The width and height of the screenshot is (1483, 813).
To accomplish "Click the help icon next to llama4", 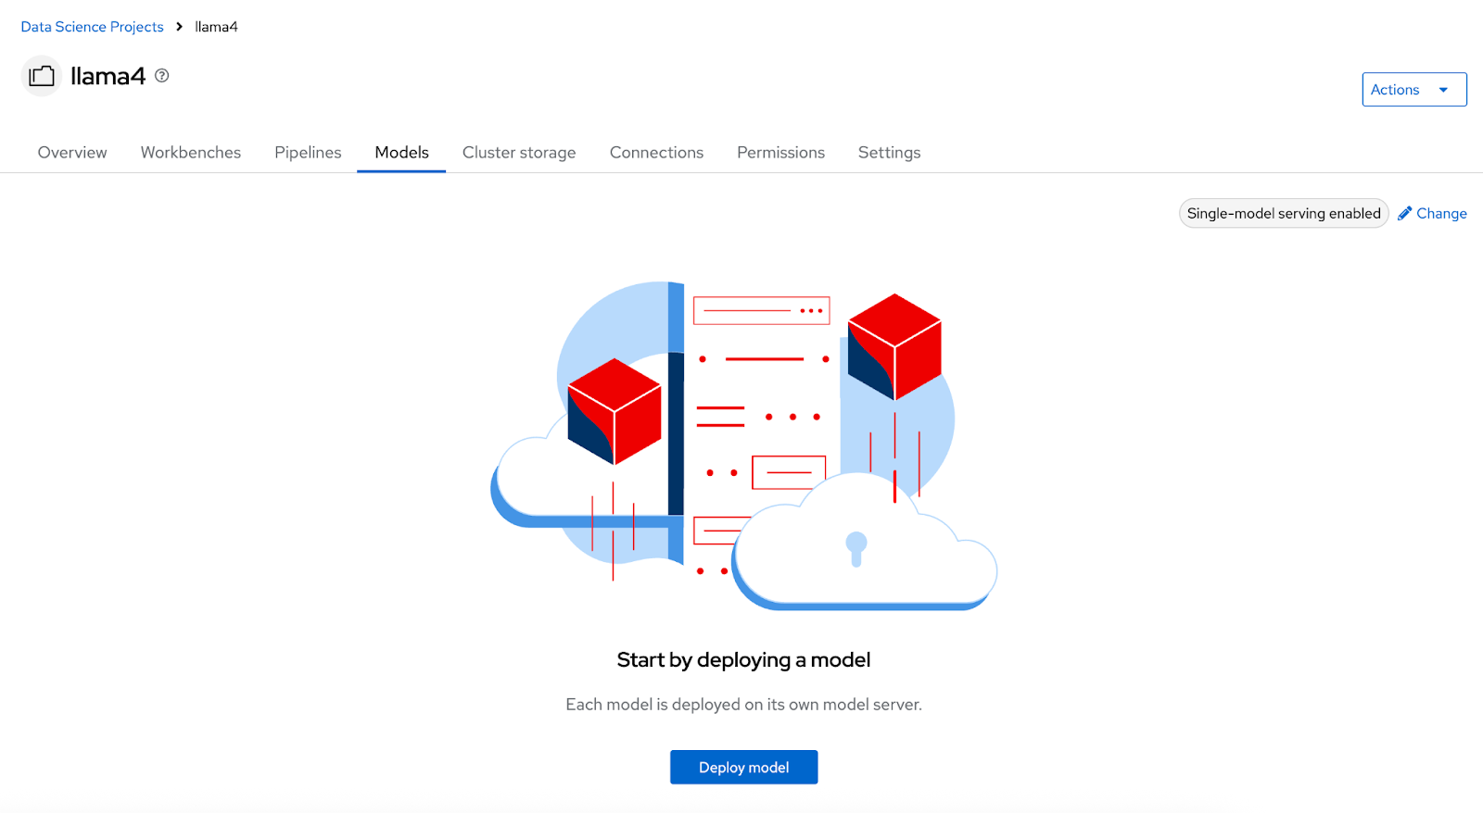I will click(x=162, y=76).
